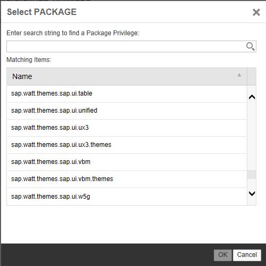This screenshot has width=266, height=266.
Task: Close the Select PACKAGE dialog
Action: tap(256, 12)
